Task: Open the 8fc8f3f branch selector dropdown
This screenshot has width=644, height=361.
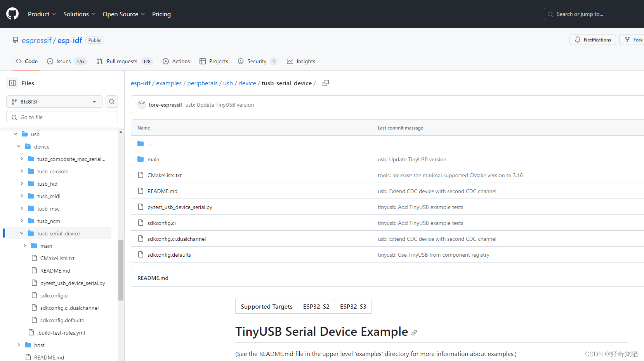Action: (54, 102)
